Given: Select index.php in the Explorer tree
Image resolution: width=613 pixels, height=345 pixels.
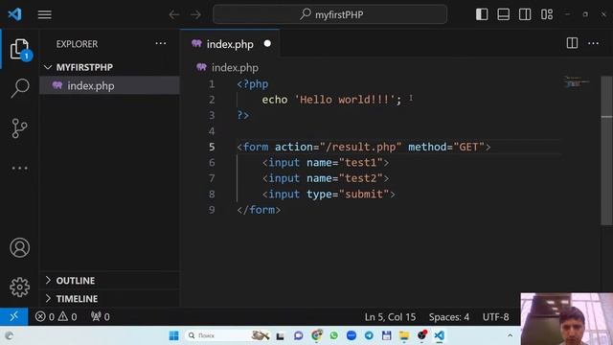Looking at the screenshot, I should tap(109, 85).
